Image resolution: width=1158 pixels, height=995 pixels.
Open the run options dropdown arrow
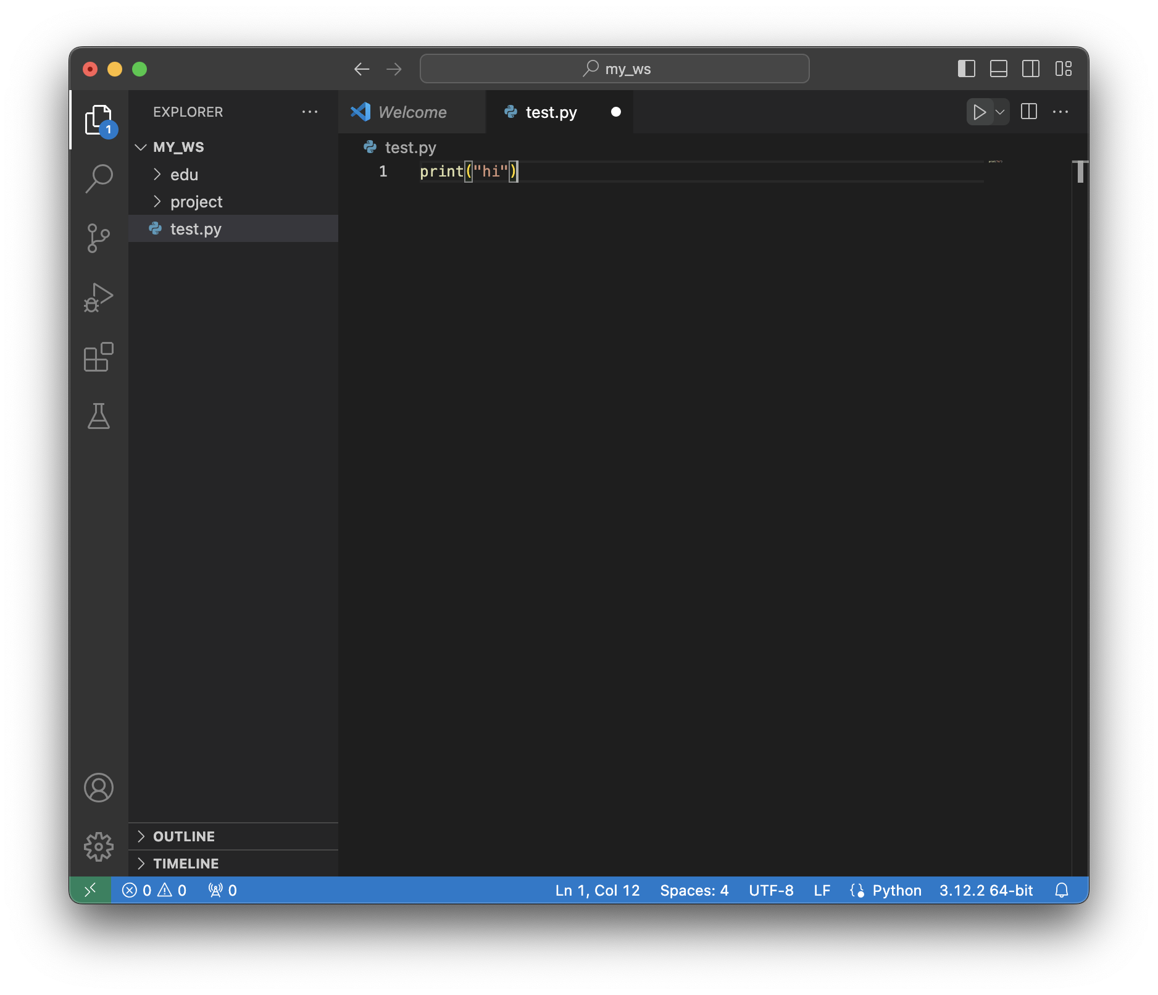pos(1001,112)
